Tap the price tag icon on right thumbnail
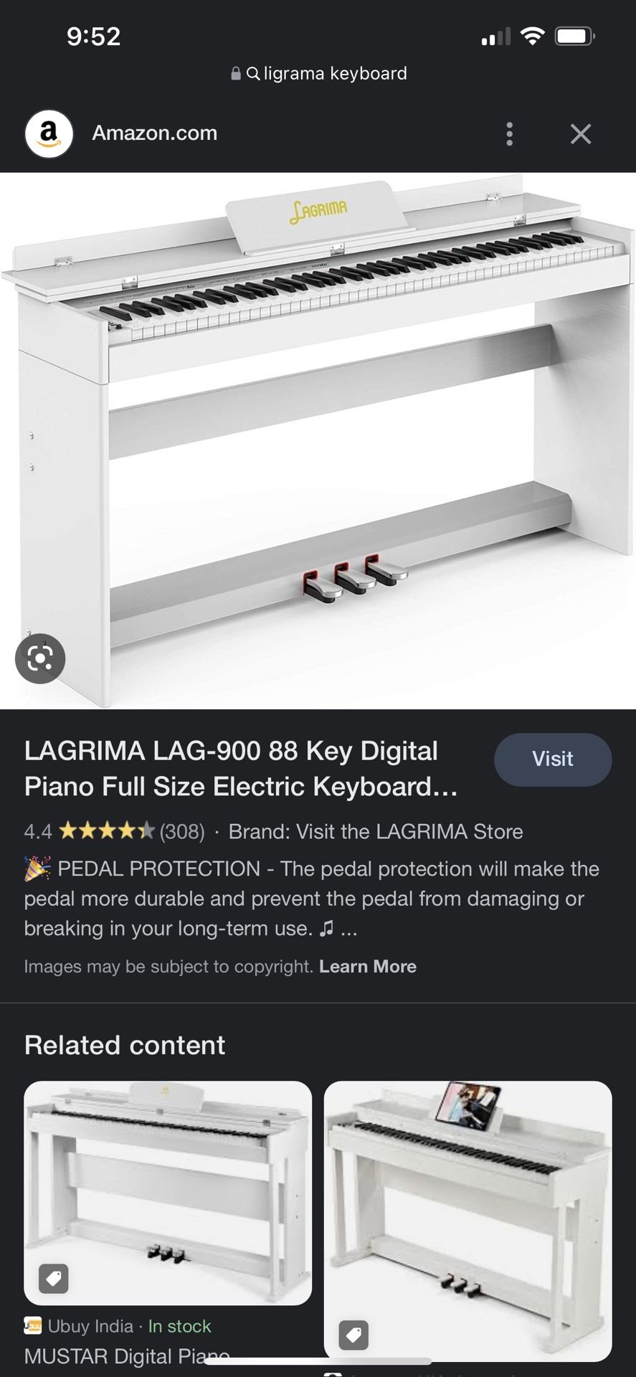Image resolution: width=636 pixels, height=1377 pixels. click(x=353, y=1335)
